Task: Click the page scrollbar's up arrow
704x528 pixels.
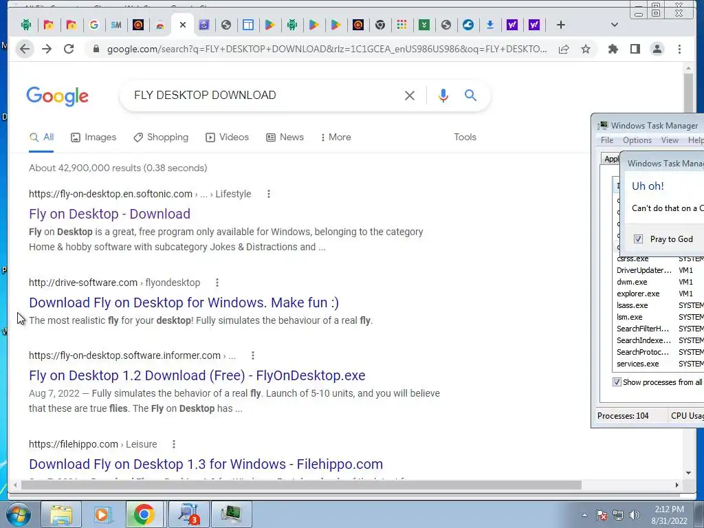Action: pos(688,69)
